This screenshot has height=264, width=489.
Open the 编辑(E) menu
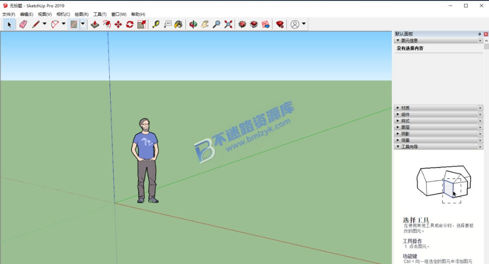click(26, 15)
